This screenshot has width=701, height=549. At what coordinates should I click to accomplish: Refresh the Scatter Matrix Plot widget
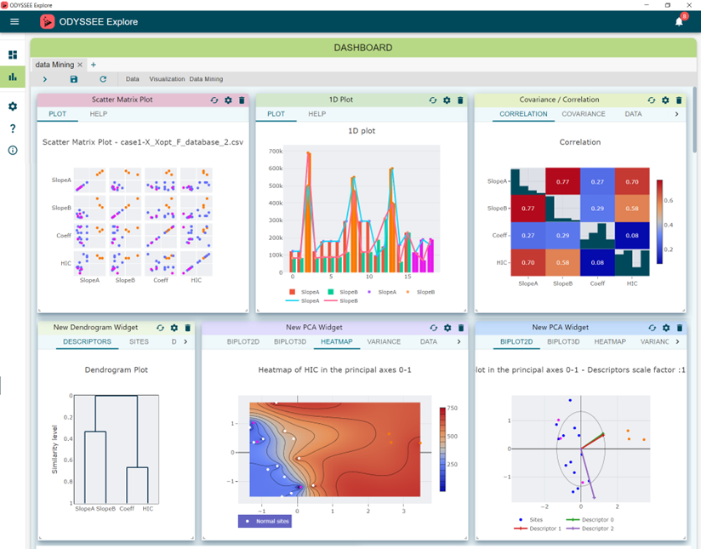coord(214,100)
